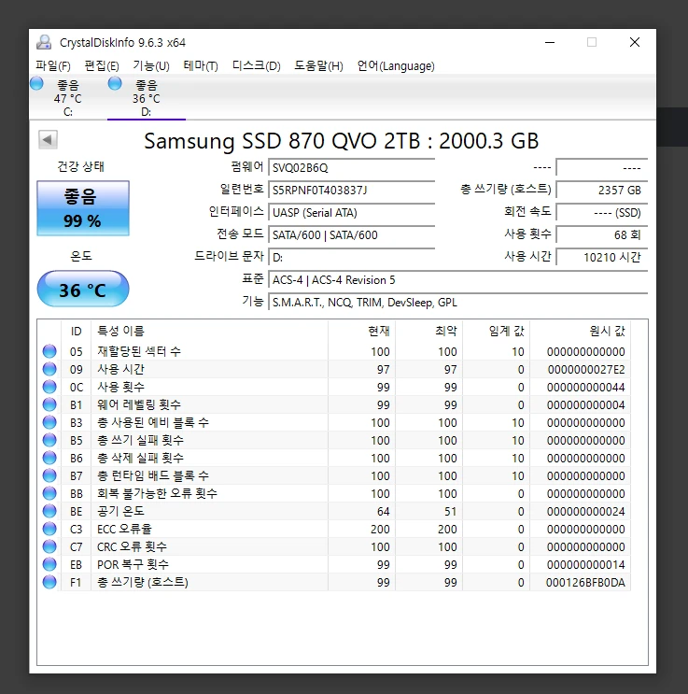Click status icon of ID 0C row
The height and width of the screenshot is (694, 688).
49,387
